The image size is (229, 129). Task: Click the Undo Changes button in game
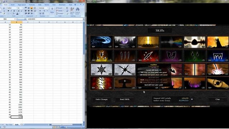[102, 99]
